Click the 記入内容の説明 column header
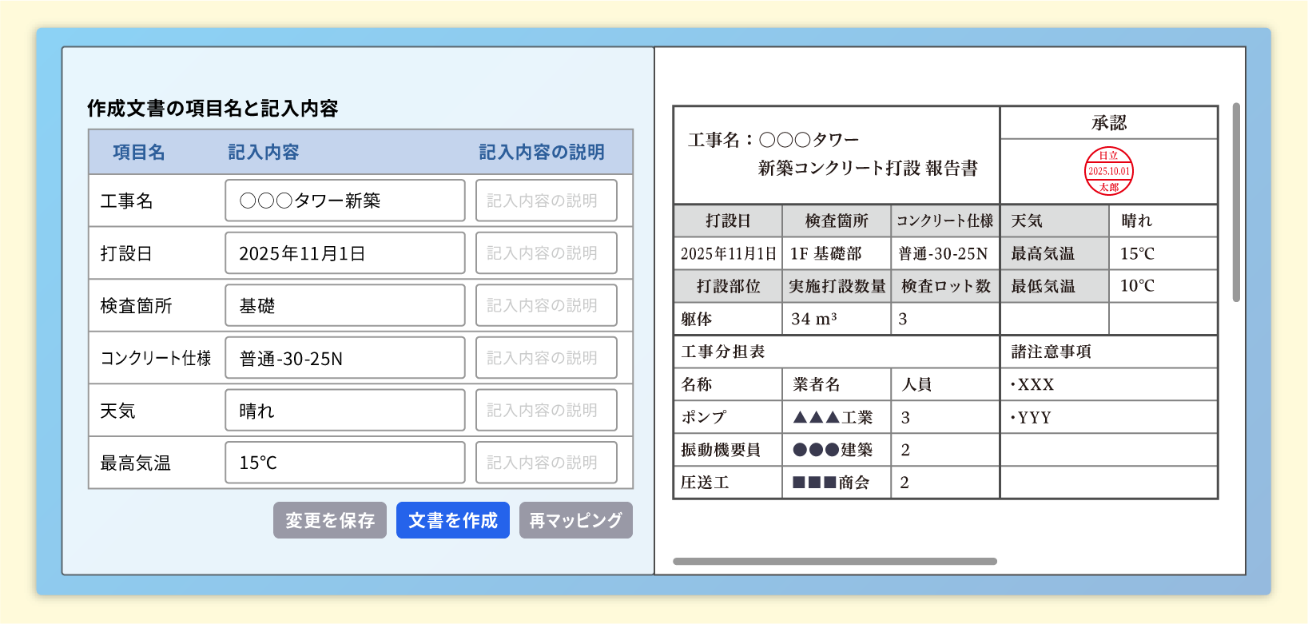1308x624 pixels. click(542, 152)
